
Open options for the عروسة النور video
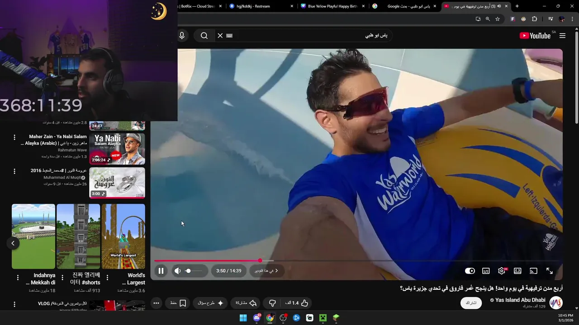[x=14, y=171]
